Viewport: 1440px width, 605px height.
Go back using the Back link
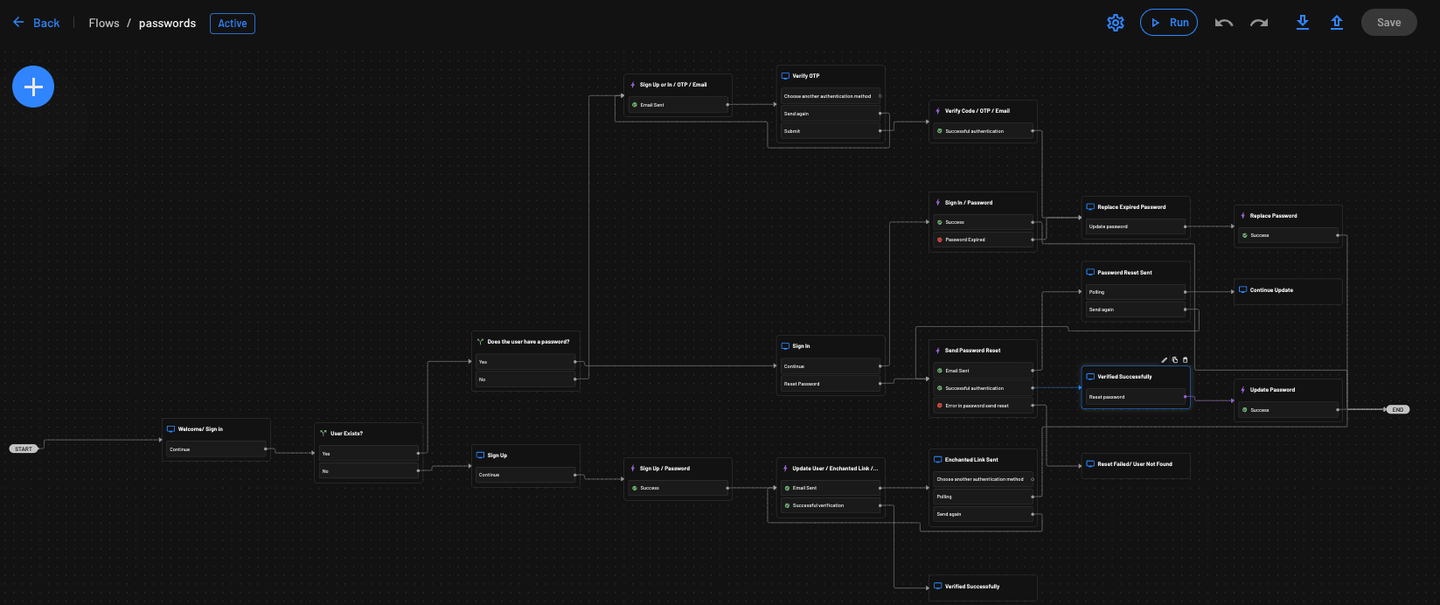37,23
